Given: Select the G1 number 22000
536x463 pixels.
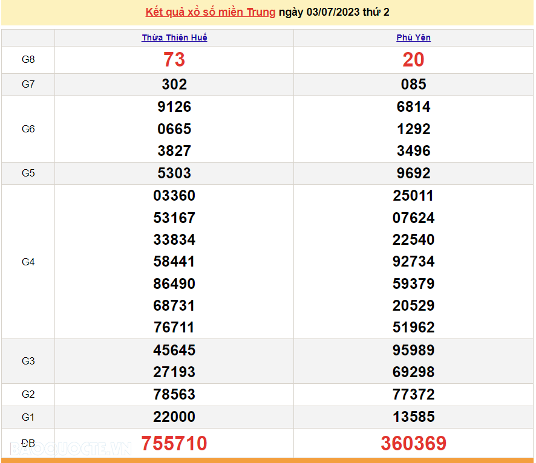Looking at the screenshot, I should (174, 416).
